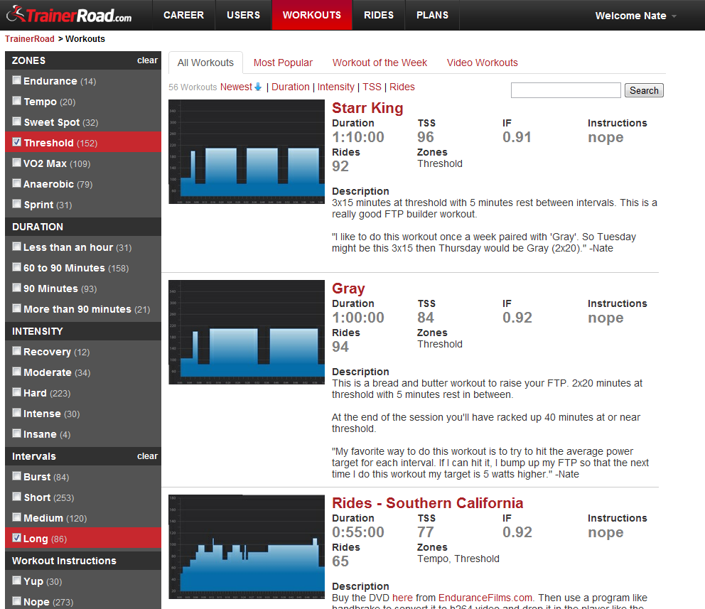The width and height of the screenshot is (705, 609).
Task: Open the Gray workout title
Action: click(x=348, y=289)
